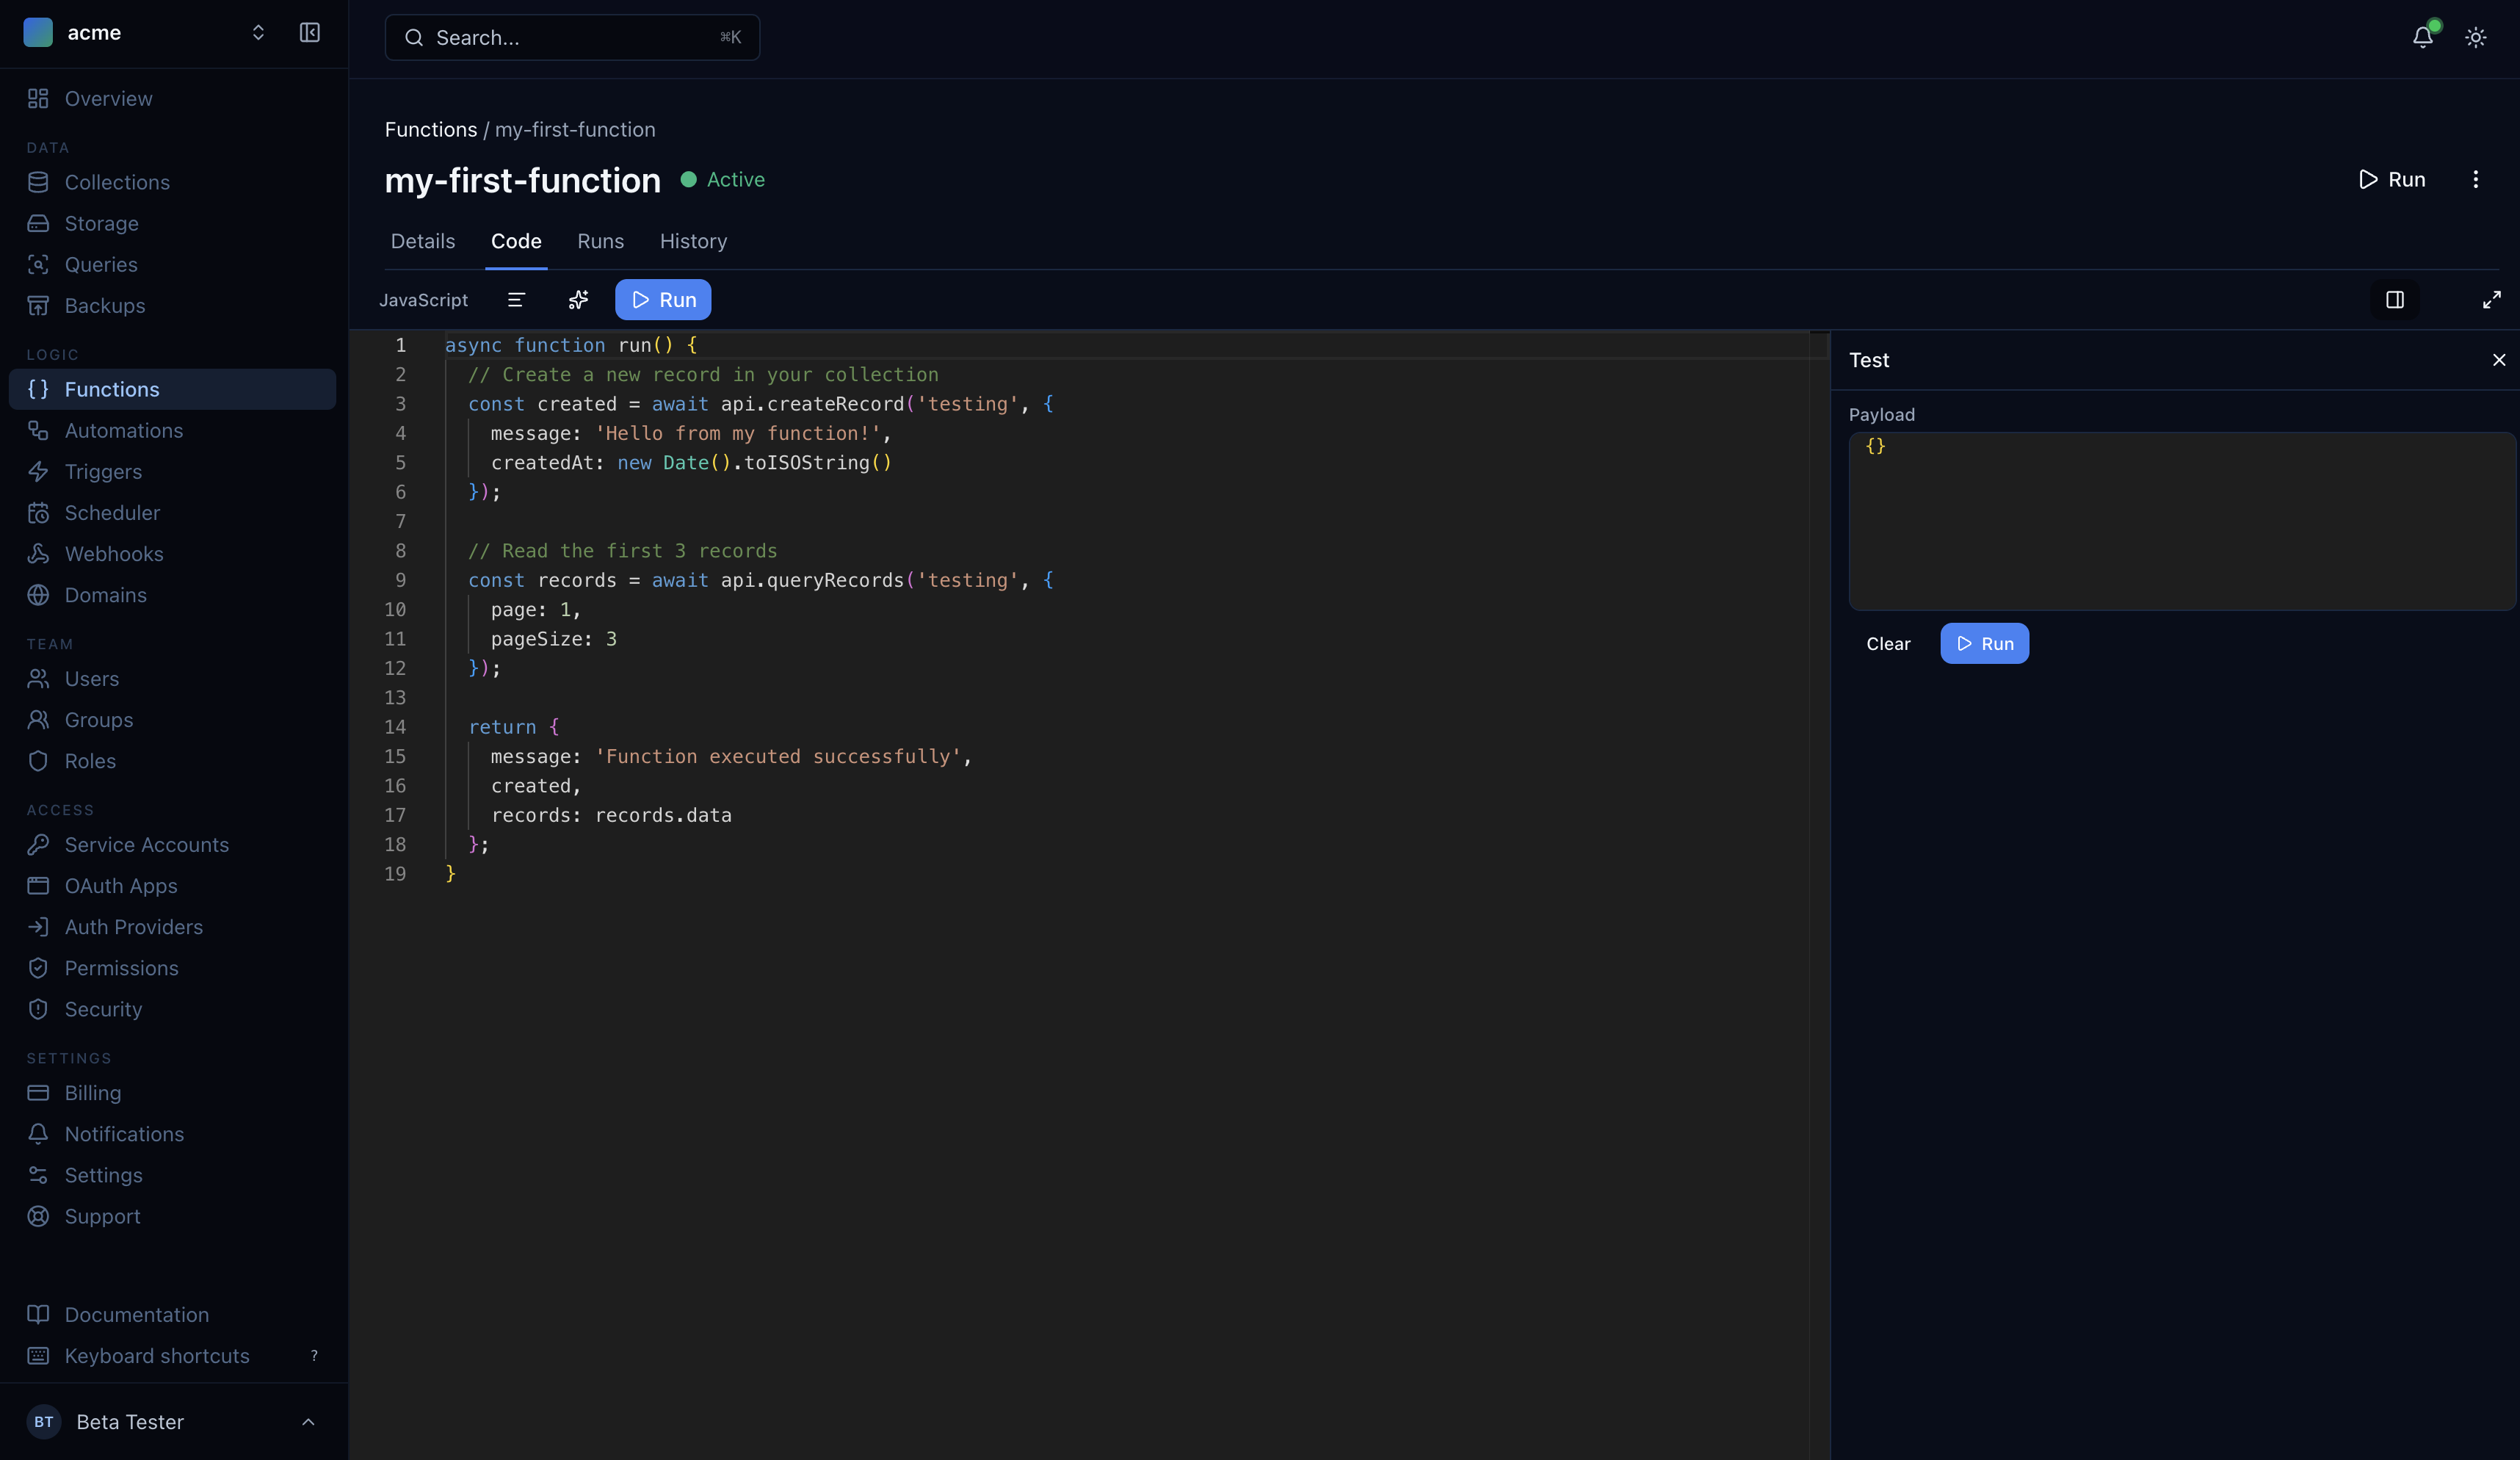Run the function from the Test panel
This screenshot has height=1460, width=2520.
click(x=1984, y=643)
